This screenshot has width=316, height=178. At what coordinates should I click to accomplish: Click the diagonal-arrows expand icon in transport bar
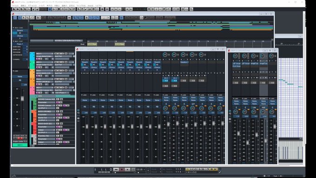point(220,172)
